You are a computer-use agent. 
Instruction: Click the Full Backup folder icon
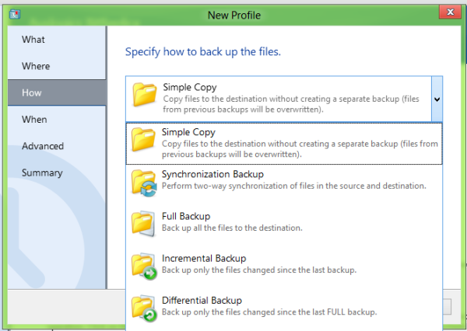point(143,223)
